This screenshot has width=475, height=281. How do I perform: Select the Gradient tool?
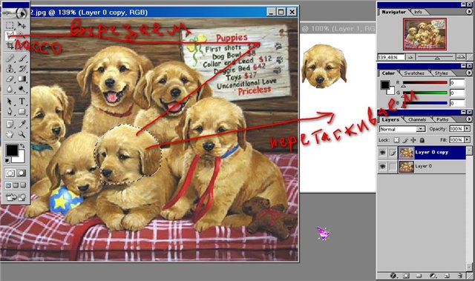pos(22,79)
